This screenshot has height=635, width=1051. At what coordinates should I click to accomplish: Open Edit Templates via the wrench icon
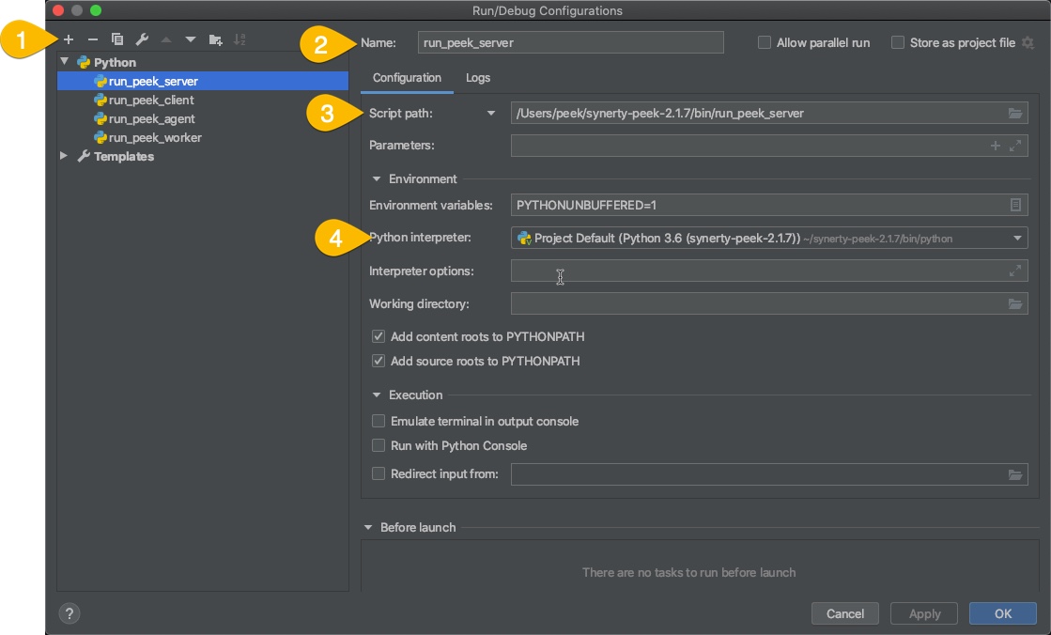point(142,39)
